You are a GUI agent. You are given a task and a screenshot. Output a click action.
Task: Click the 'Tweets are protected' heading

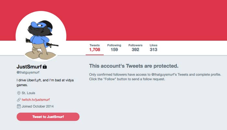(134, 66)
